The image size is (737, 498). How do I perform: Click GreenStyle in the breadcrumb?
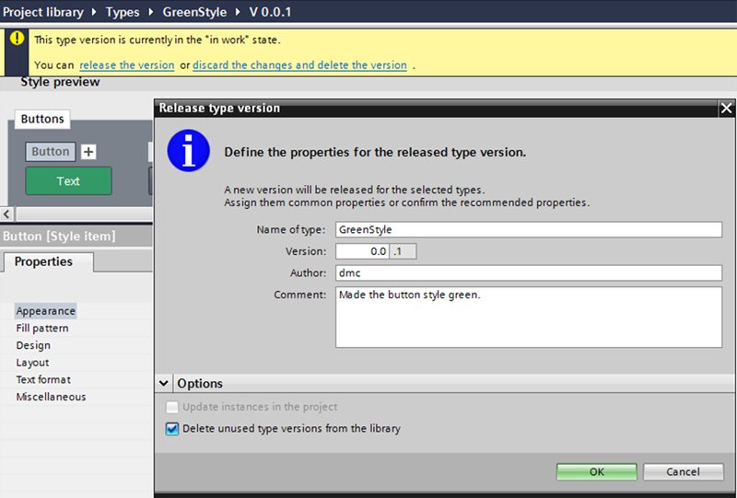tap(194, 12)
